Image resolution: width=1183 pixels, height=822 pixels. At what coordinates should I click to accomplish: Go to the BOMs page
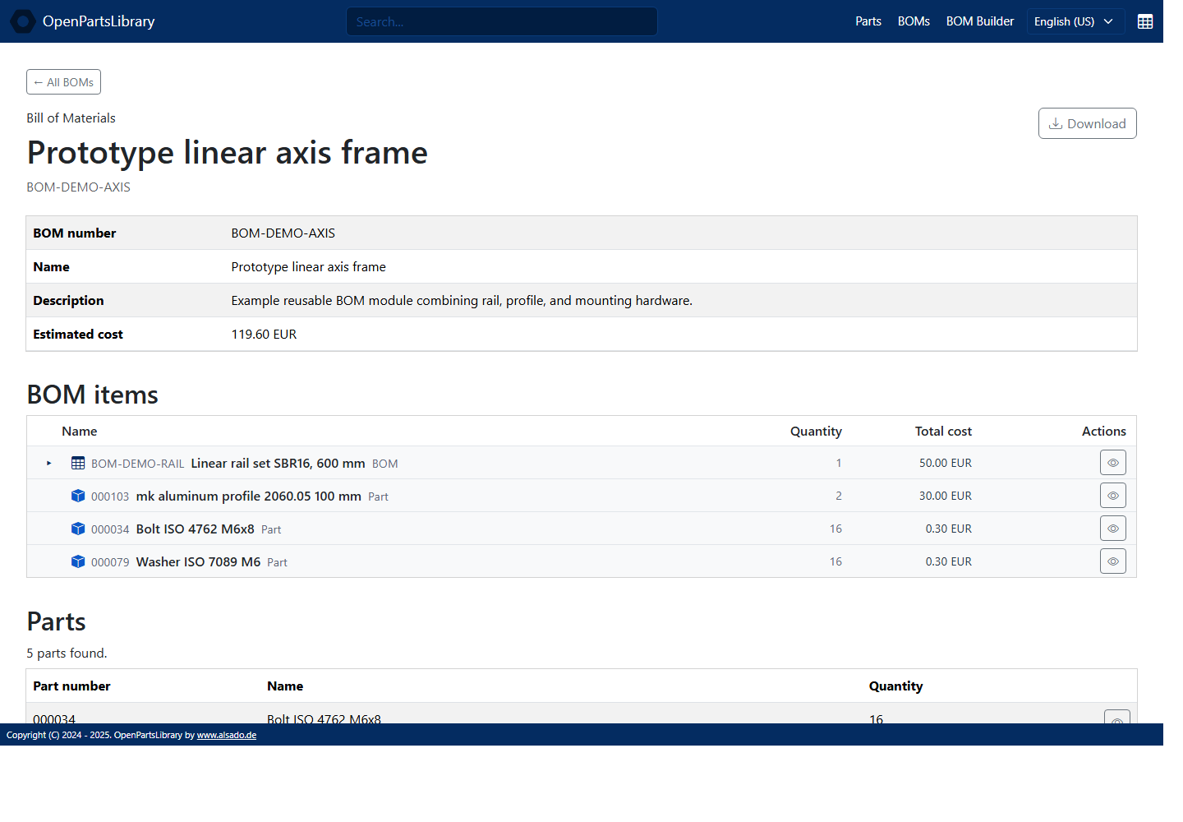(x=914, y=21)
